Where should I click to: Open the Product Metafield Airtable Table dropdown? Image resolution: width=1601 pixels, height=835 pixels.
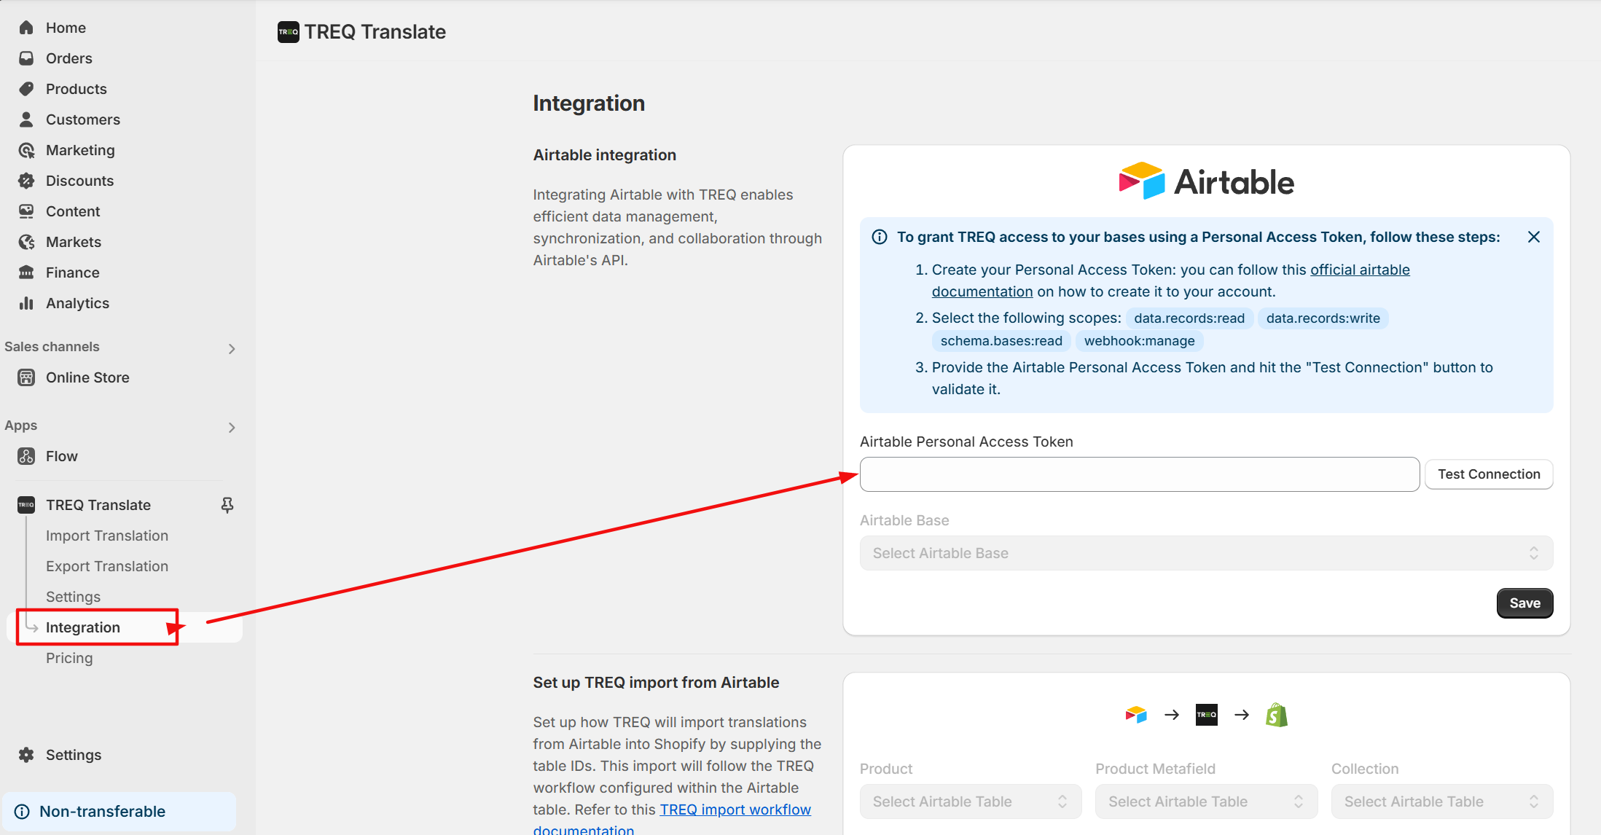coord(1207,801)
